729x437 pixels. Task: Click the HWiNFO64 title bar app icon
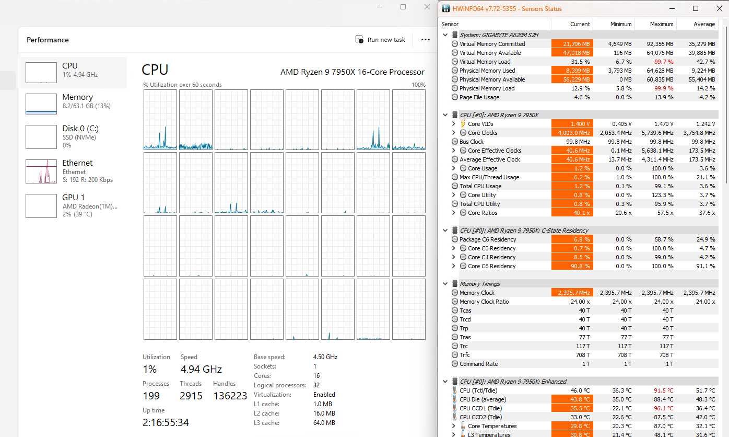click(x=445, y=8)
